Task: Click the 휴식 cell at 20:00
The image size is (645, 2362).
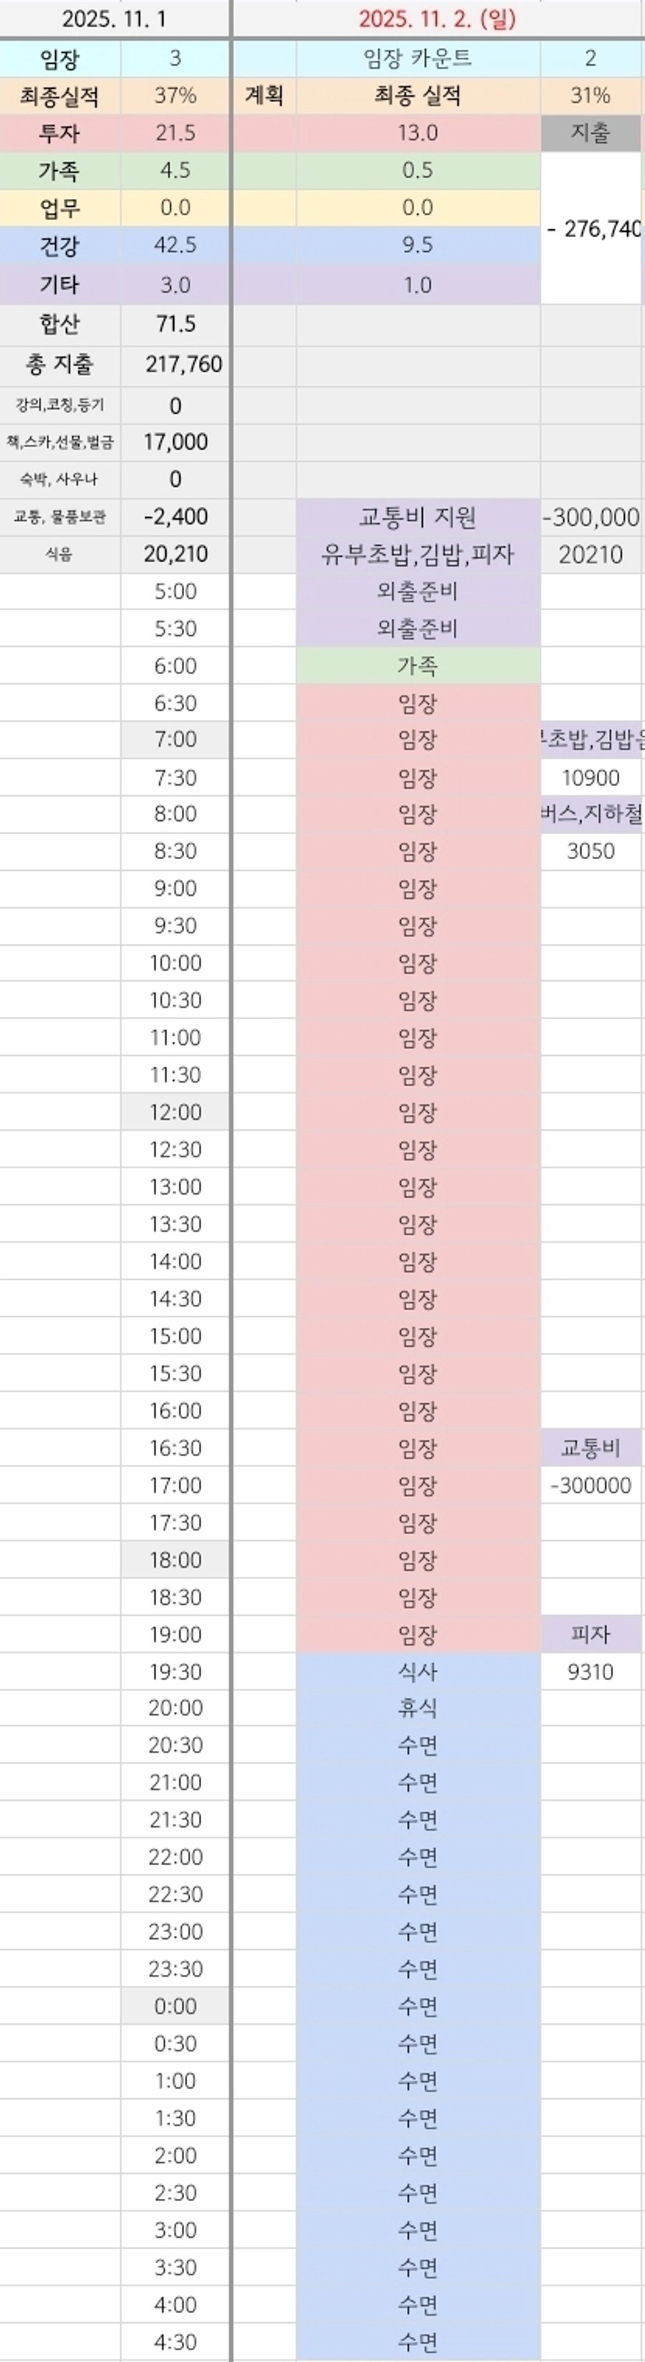Action: pyautogui.click(x=418, y=1708)
